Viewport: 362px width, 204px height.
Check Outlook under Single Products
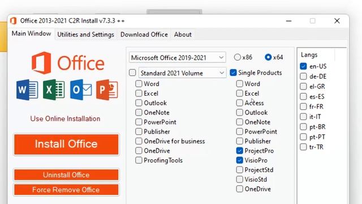(x=252, y=112)
